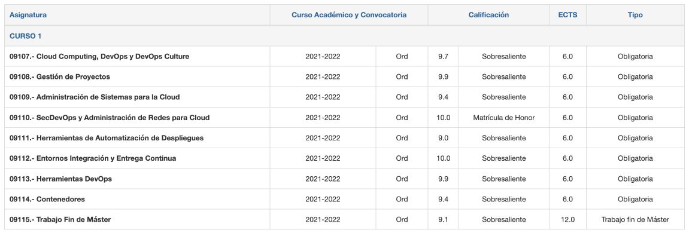Click the Asignatura column header
Screen dimensions: 689x233
[28, 15]
